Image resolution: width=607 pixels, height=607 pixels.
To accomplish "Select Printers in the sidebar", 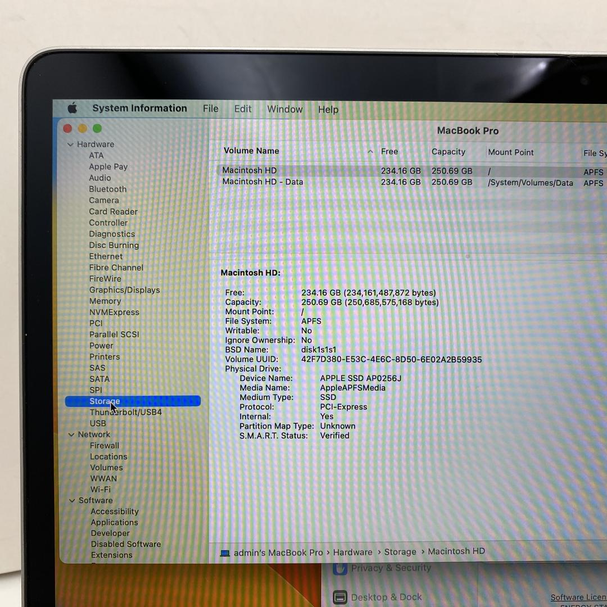I will tap(105, 357).
